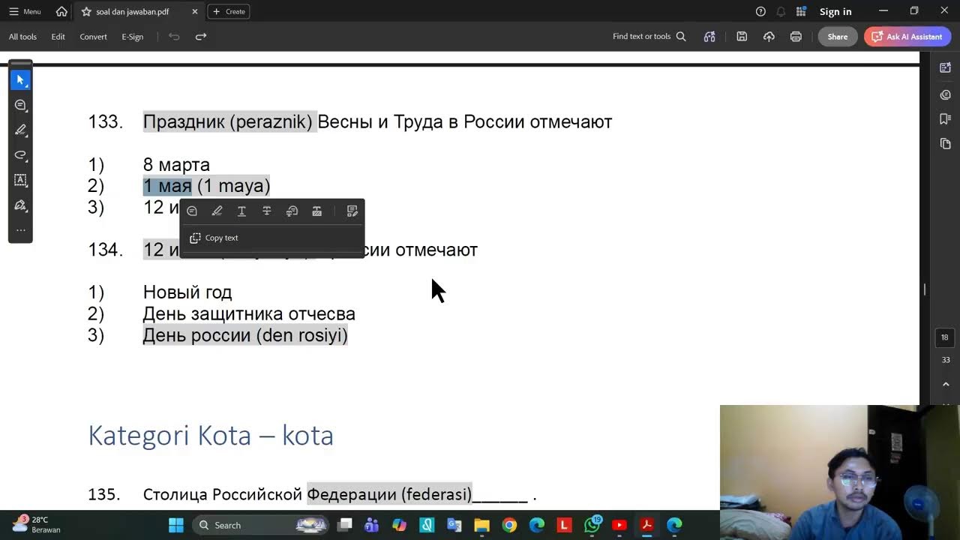Open the fill and sign pen tool
This screenshot has width=960, height=540.
pyautogui.click(x=20, y=205)
